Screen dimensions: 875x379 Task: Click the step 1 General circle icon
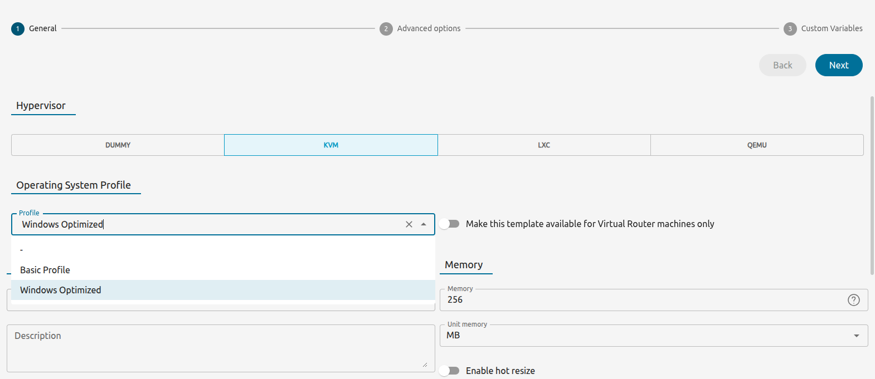18,29
